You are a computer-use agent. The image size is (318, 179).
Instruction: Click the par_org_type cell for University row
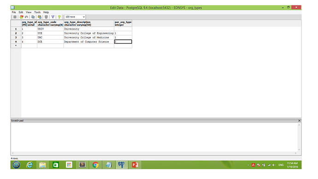[x=123, y=29]
